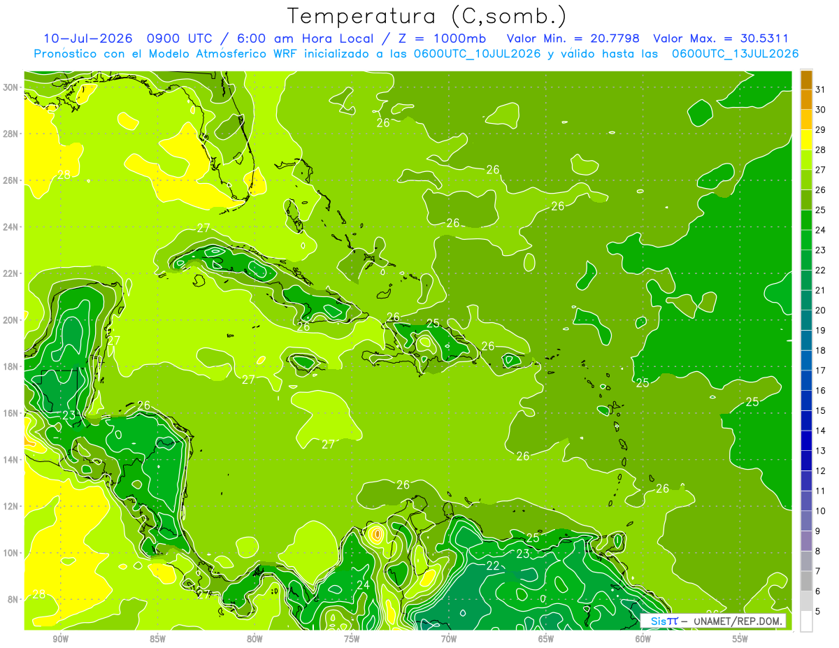Viewport: 839px width, 648px height.
Task: Click the "22N" latitude axis label
Action: tap(12, 273)
